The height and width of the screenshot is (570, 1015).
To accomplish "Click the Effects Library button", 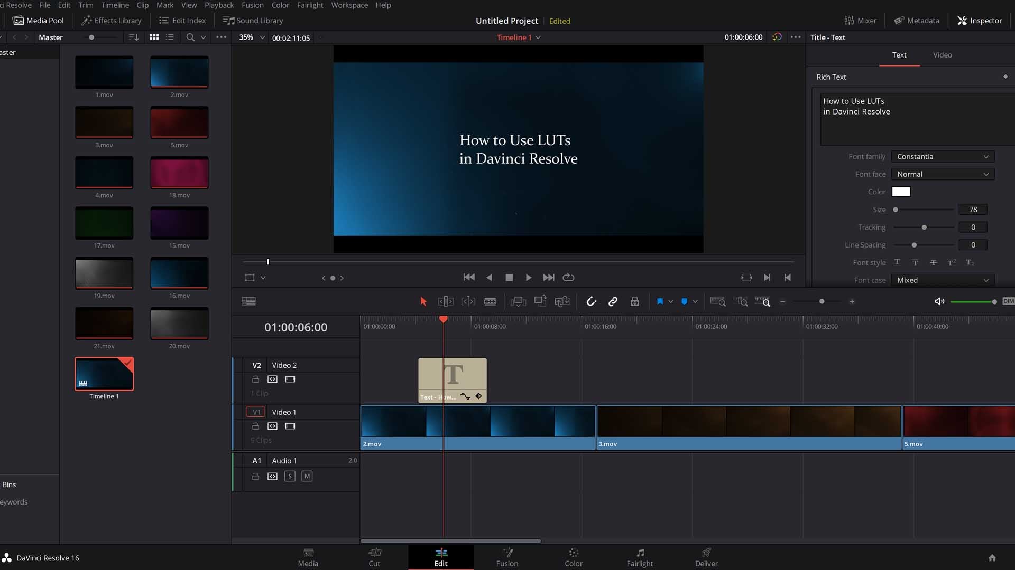I will pos(112,20).
